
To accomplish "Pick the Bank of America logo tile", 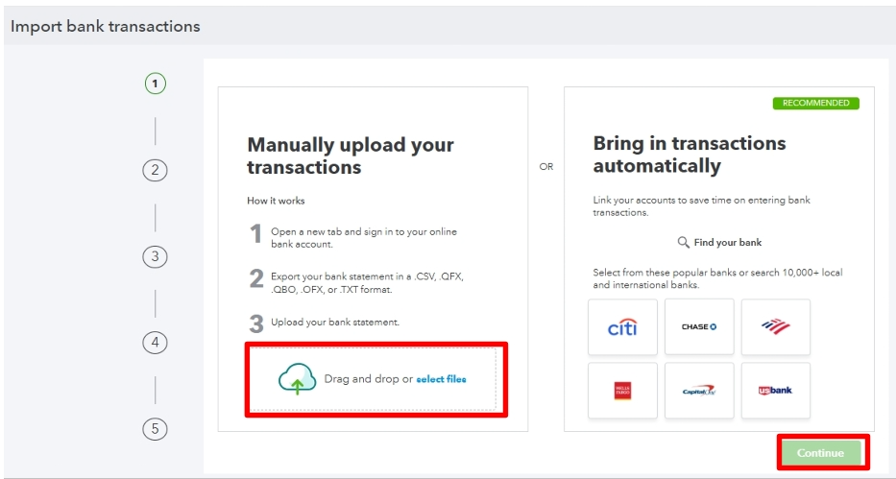I will (775, 327).
